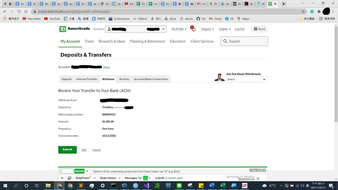Open the Client Services menu

(202, 41)
